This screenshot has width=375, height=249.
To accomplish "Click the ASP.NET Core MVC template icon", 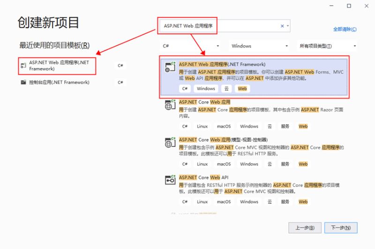I will pyautogui.click(x=170, y=143).
